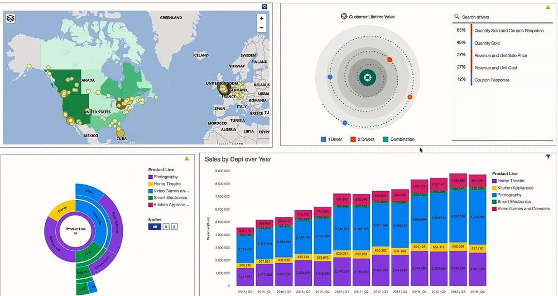Image resolution: width=558 pixels, height=296 pixels.
Task: Click warning triangle on sunburst chart widget
Action: click(x=186, y=158)
